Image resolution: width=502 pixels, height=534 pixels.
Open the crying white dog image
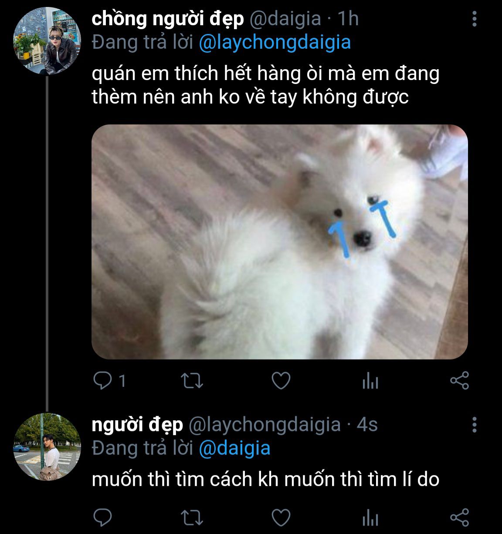(x=280, y=242)
